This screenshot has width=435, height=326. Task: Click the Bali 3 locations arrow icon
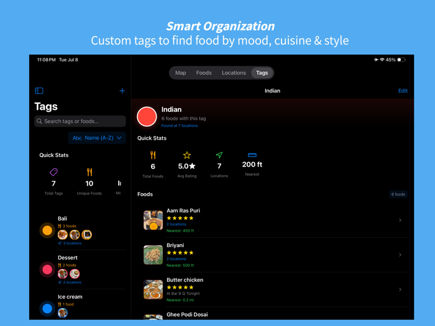coord(60,243)
